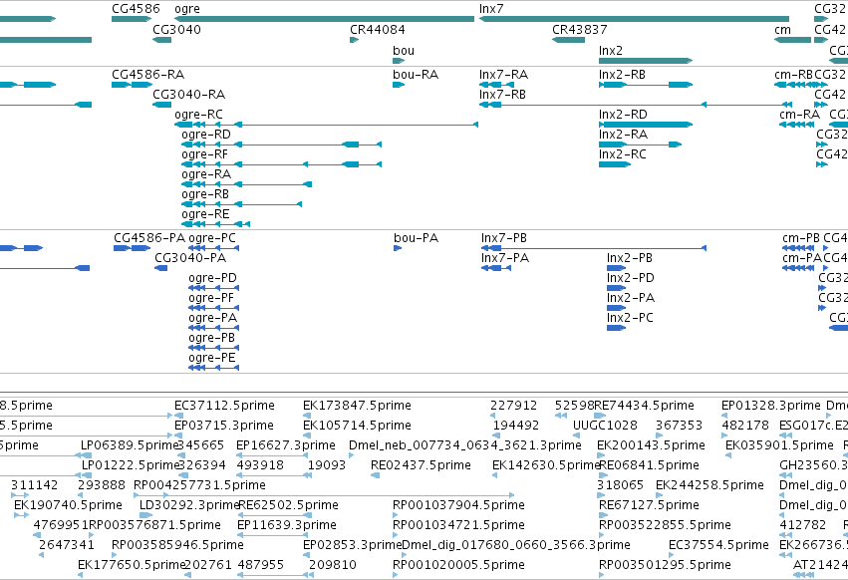This screenshot has width=848, height=580.
Task: Select protein Inx2-PA
Action: tap(617, 308)
